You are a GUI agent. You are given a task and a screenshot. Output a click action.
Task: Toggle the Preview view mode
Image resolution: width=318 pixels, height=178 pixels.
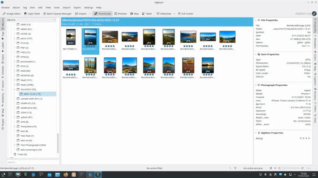(121, 14)
